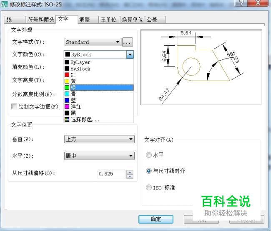
Task: Click the AutoCAD icon in title bar
Action: 4,4
